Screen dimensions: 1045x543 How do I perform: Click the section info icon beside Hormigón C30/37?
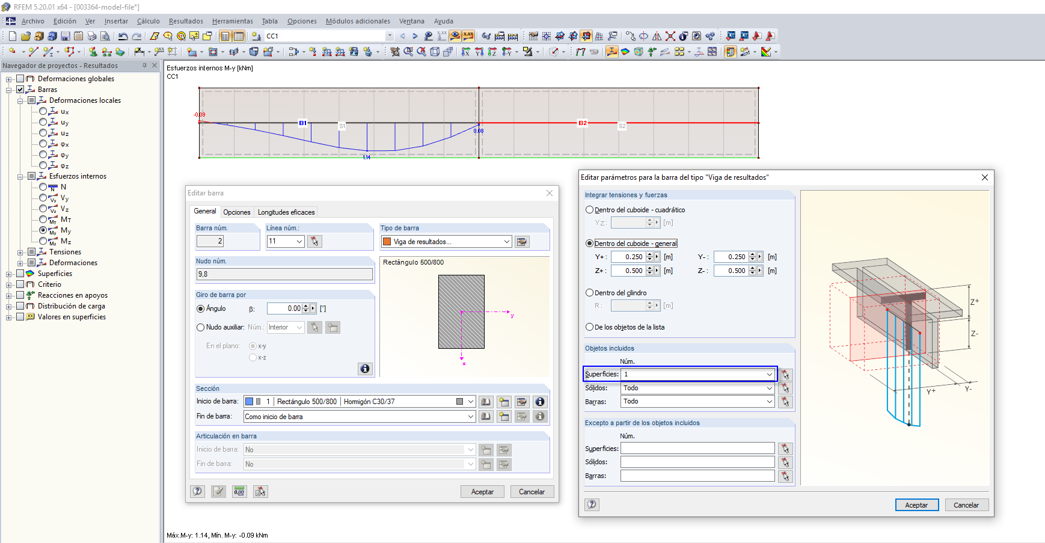[x=540, y=402]
